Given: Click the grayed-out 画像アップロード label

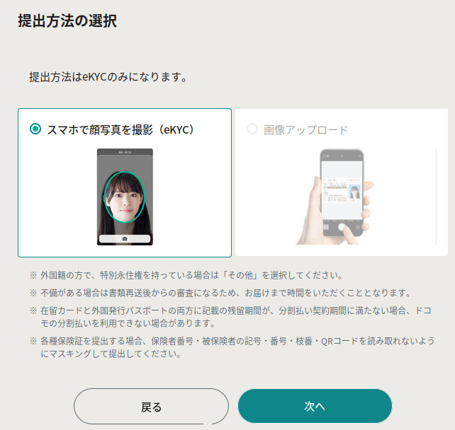Looking at the screenshot, I should tap(305, 130).
